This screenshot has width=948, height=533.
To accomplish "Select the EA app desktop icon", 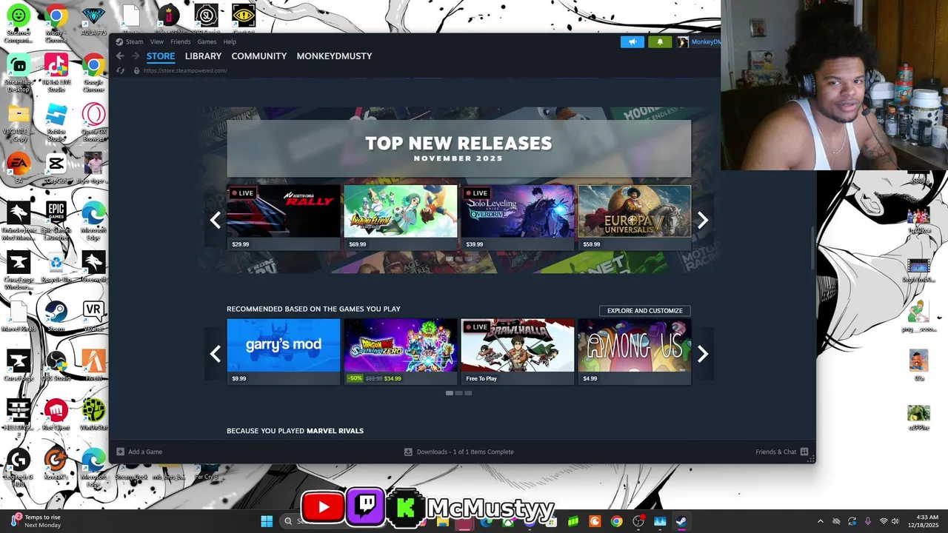I will tap(19, 169).
